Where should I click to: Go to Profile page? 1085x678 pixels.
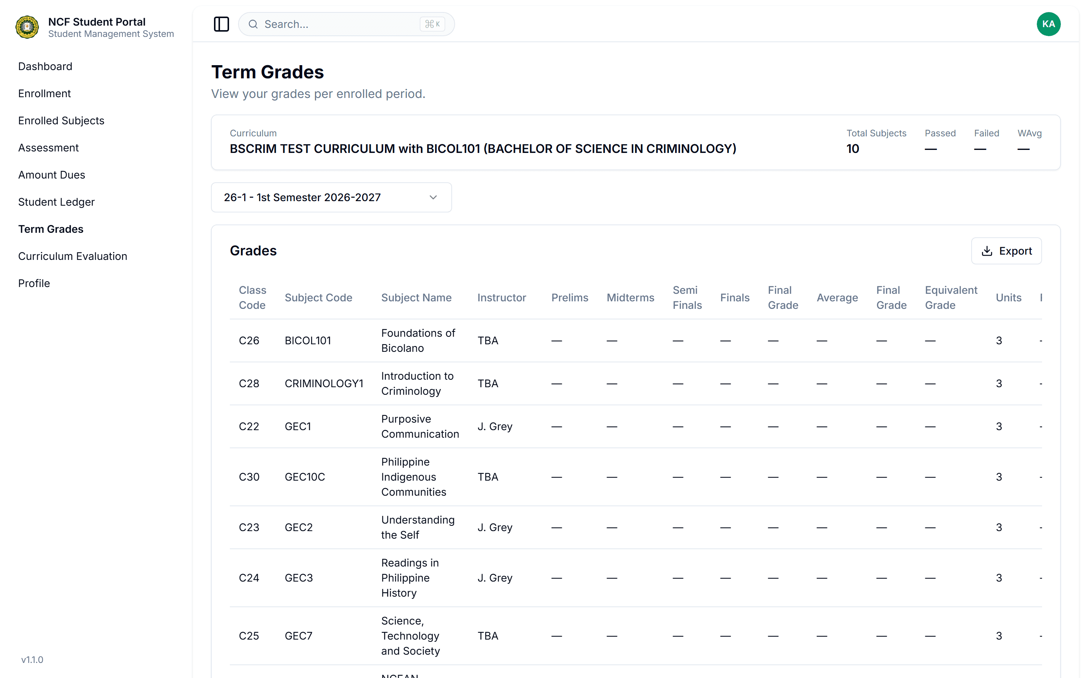pos(34,283)
